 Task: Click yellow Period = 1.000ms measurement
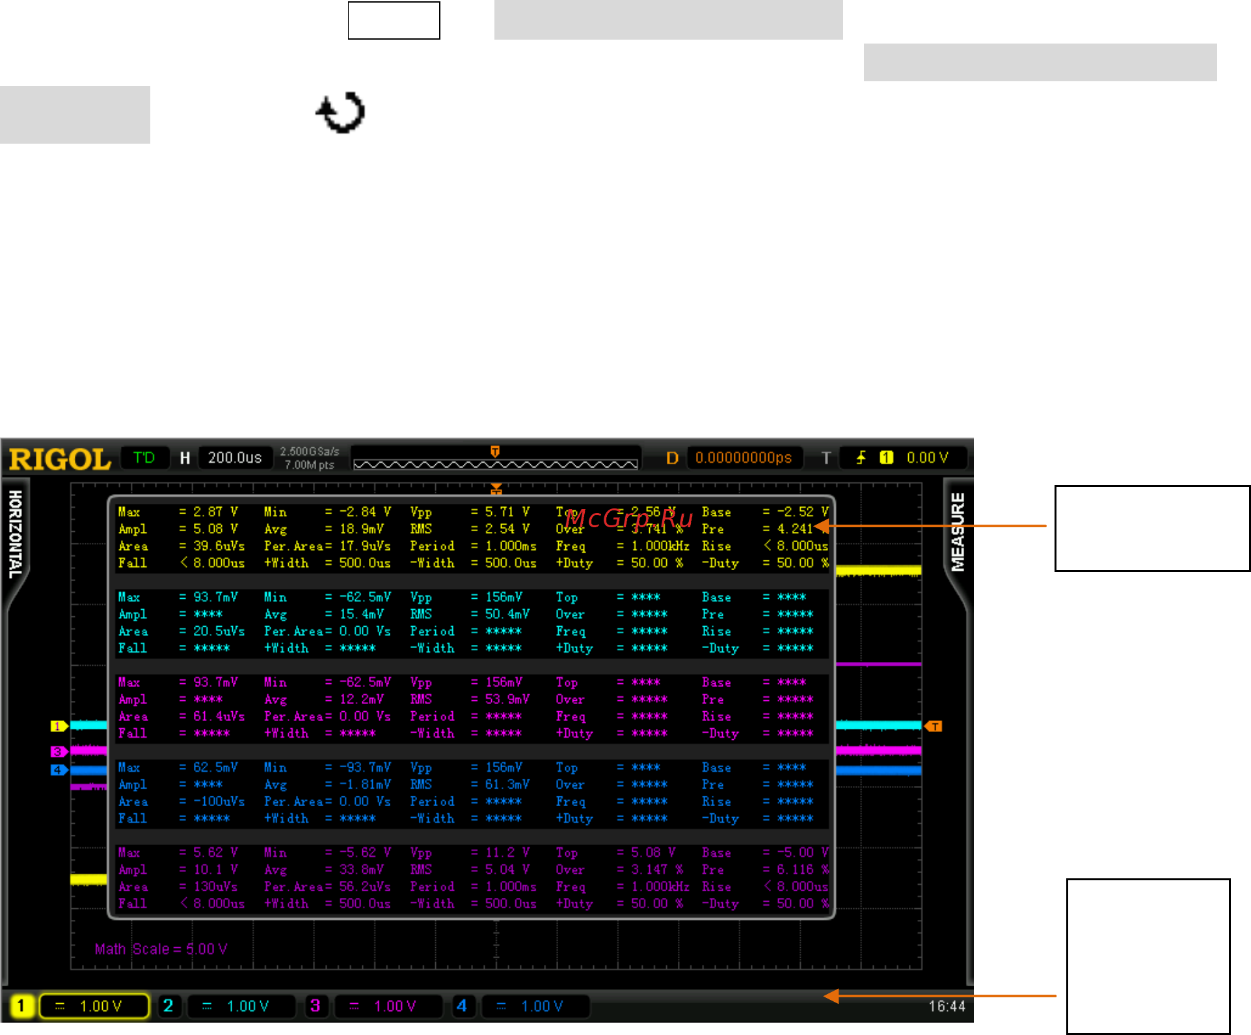[473, 546]
